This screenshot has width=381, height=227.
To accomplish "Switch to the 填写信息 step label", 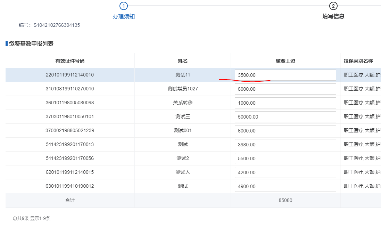I will (333, 16).
